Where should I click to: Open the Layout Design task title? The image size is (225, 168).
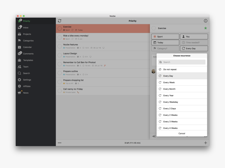click(70, 54)
